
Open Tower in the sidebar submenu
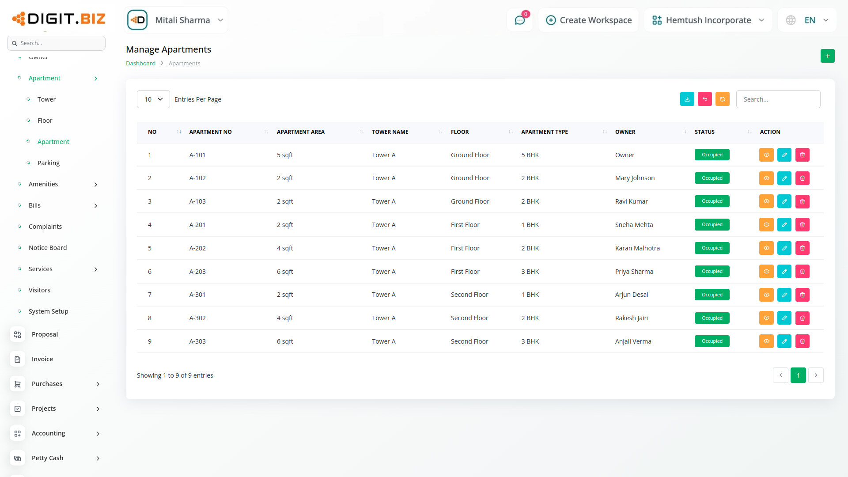coord(46,99)
